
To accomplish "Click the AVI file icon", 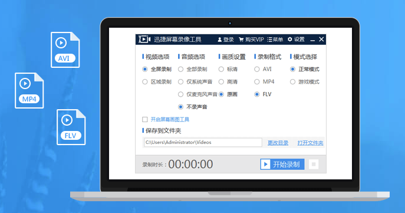I will coord(65,50).
